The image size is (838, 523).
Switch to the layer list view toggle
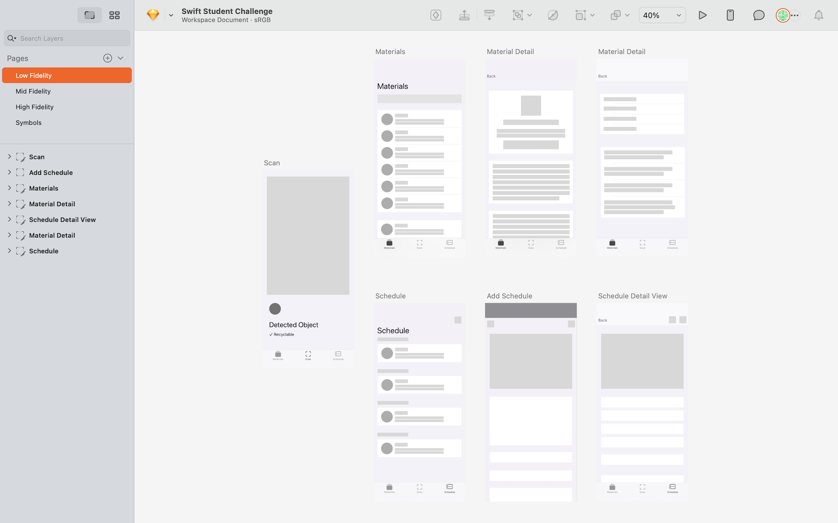(x=90, y=15)
